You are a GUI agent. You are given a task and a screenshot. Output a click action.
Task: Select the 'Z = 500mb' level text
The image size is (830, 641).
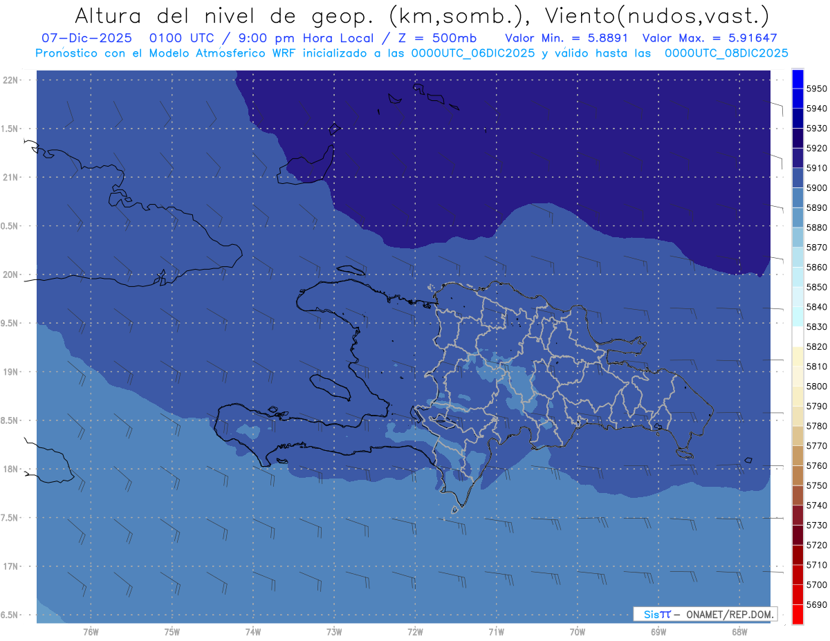437,38
